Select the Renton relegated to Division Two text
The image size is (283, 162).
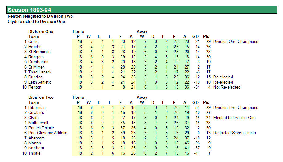tap(40, 16)
